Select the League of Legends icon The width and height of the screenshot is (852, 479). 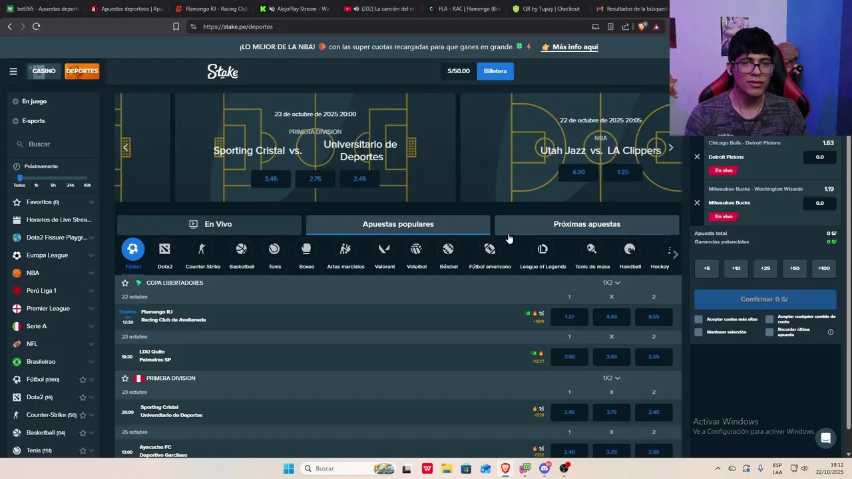click(x=542, y=249)
